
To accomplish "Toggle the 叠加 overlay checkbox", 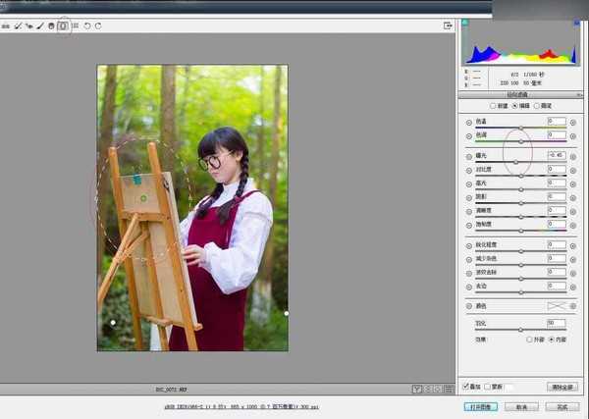I will 466,387.
